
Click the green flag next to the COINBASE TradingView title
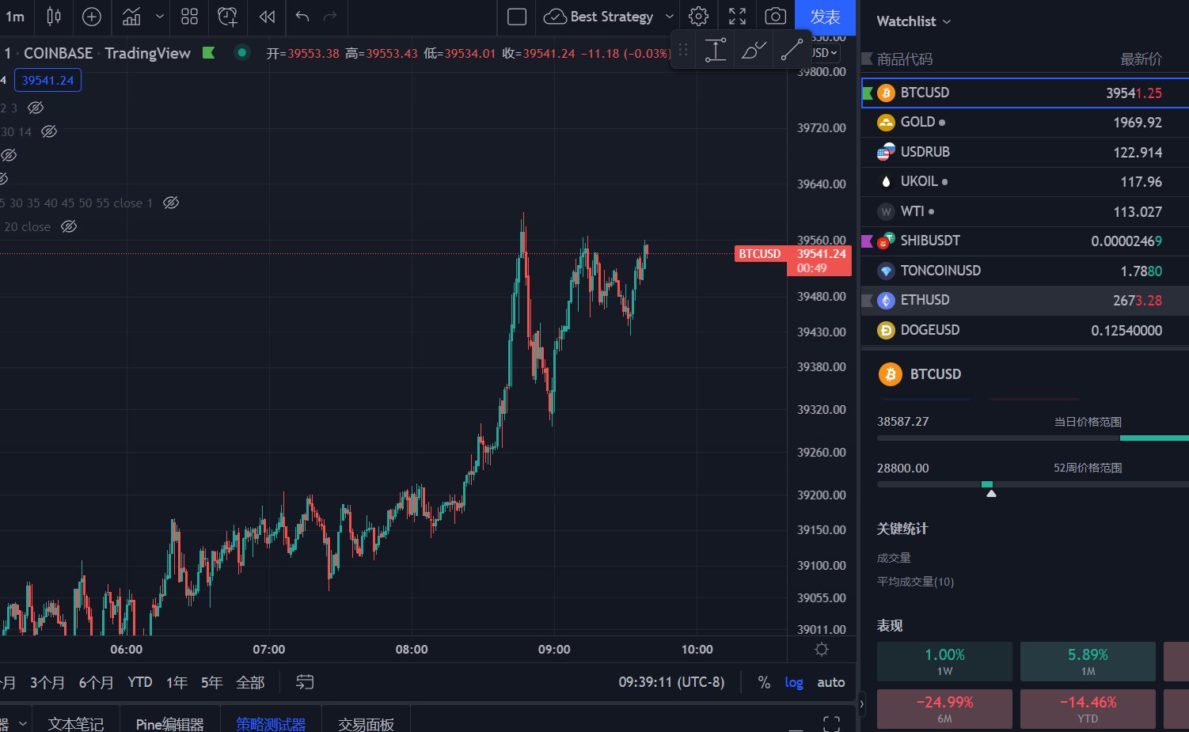(x=209, y=53)
